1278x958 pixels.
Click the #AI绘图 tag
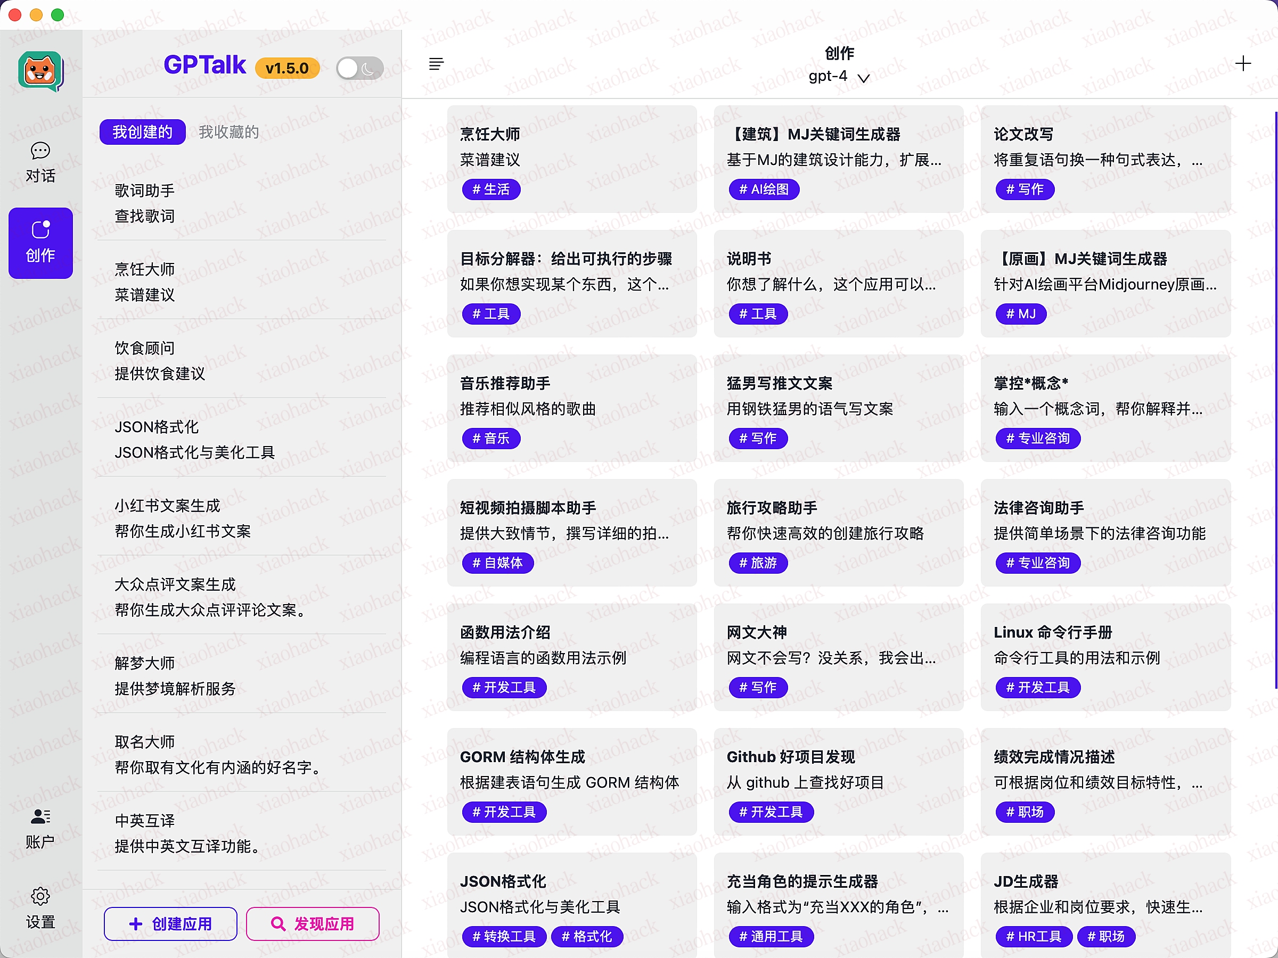pos(763,189)
